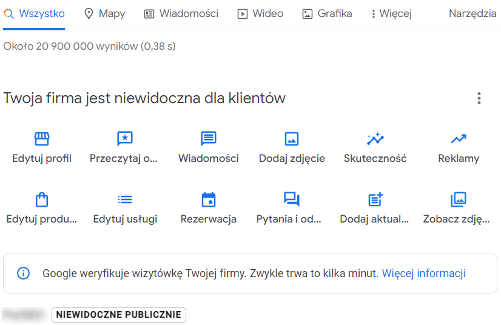Open Edytuj usługi list icon

pos(125,199)
